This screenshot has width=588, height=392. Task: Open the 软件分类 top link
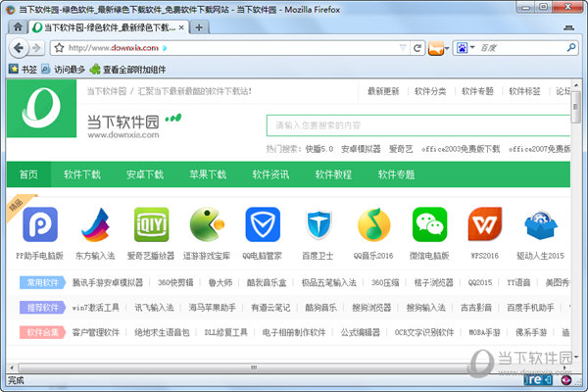pyautogui.click(x=430, y=91)
